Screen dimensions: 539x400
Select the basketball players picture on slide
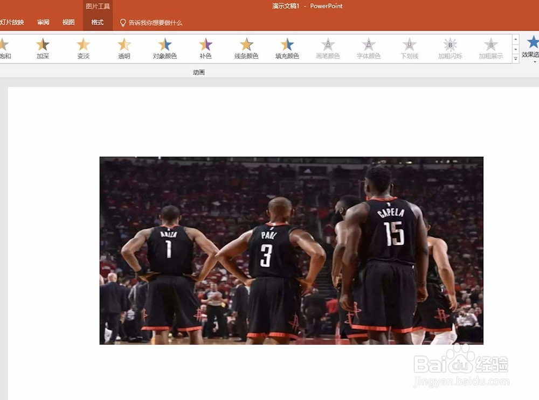click(x=292, y=251)
